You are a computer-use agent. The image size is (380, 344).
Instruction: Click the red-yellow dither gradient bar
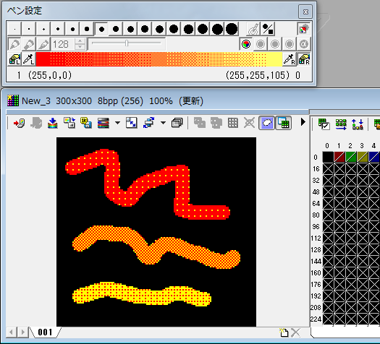159,59
